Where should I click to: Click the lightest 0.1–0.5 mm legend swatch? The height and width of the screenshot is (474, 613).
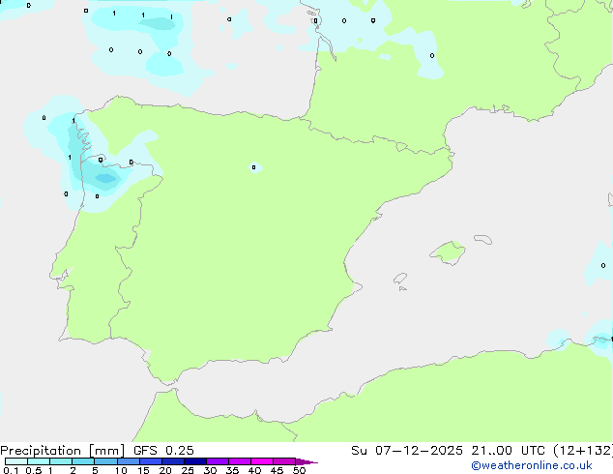click(x=16, y=461)
